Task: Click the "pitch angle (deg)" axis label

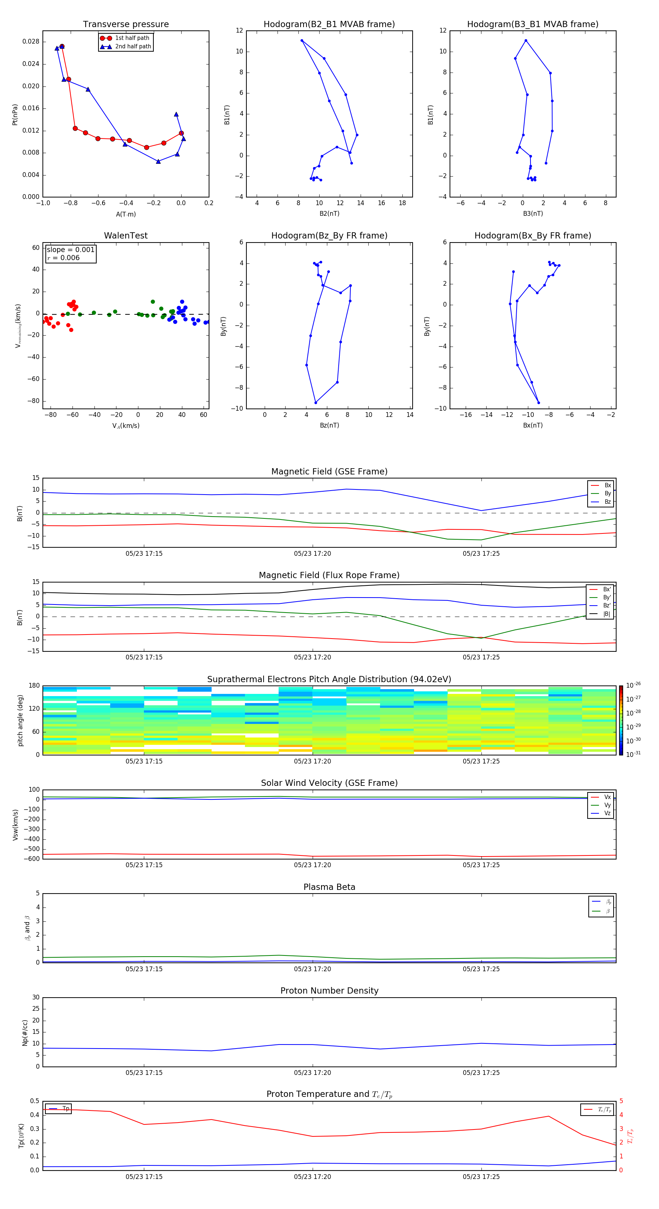Action: (x=20, y=720)
